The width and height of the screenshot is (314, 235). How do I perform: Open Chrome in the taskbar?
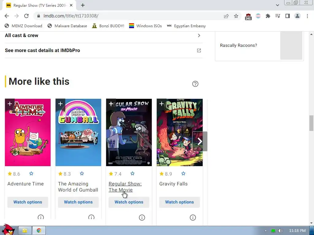[x=39, y=231]
